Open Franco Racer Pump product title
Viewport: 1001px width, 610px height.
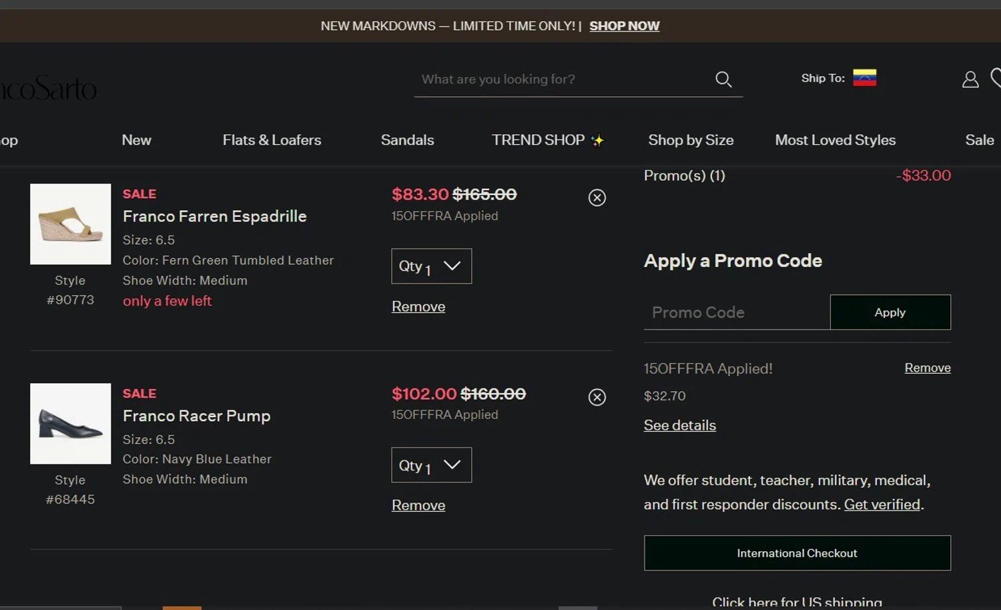[x=197, y=416]
